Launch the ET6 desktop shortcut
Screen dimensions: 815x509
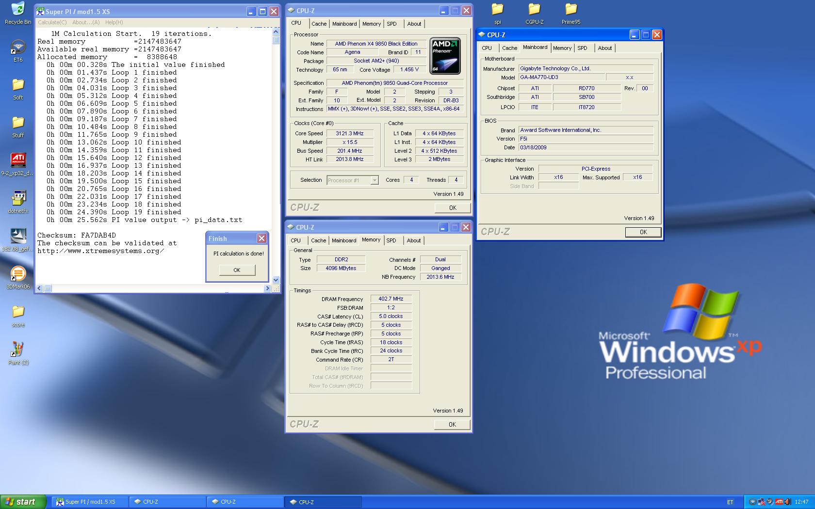[18, 51]
